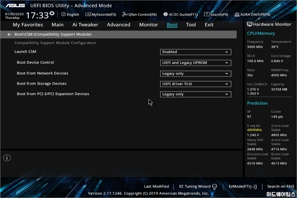Click the globe language icon

point(64,14)
